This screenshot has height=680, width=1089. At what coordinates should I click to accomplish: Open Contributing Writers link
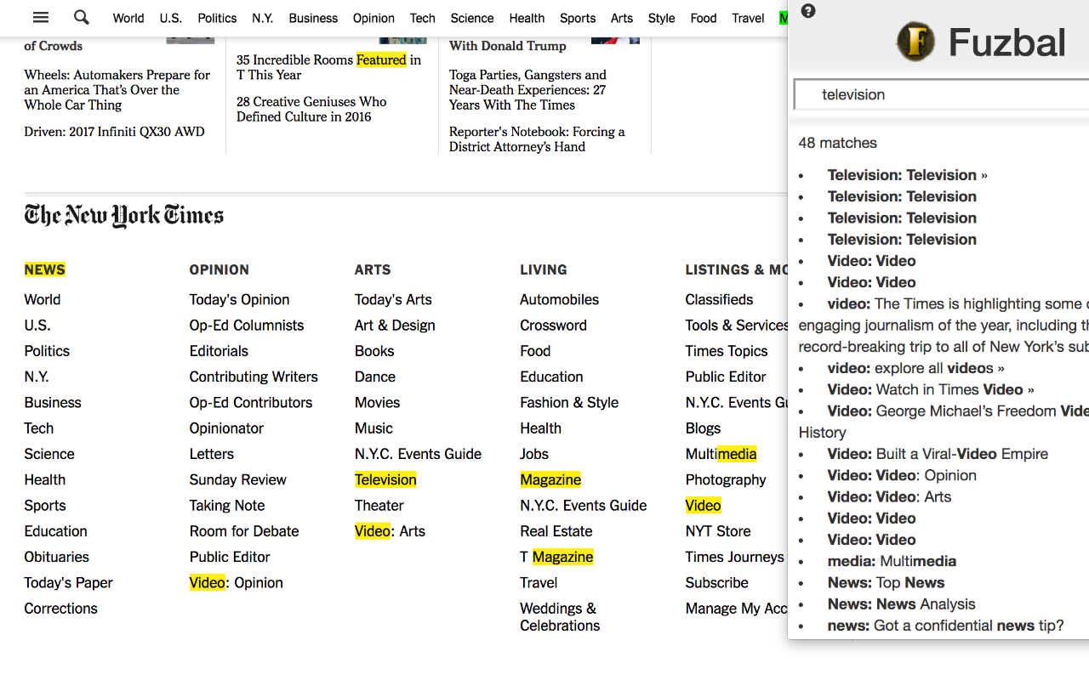pyautogui.click(x=254, y=377)
